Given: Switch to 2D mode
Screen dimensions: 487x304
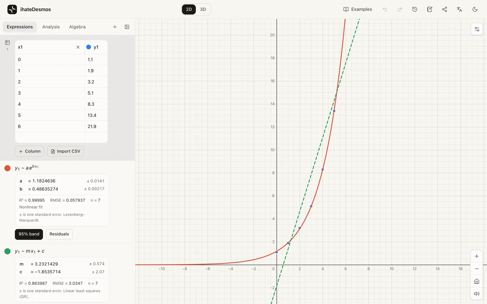Looking at the screenshot, I should click(189, 9).
